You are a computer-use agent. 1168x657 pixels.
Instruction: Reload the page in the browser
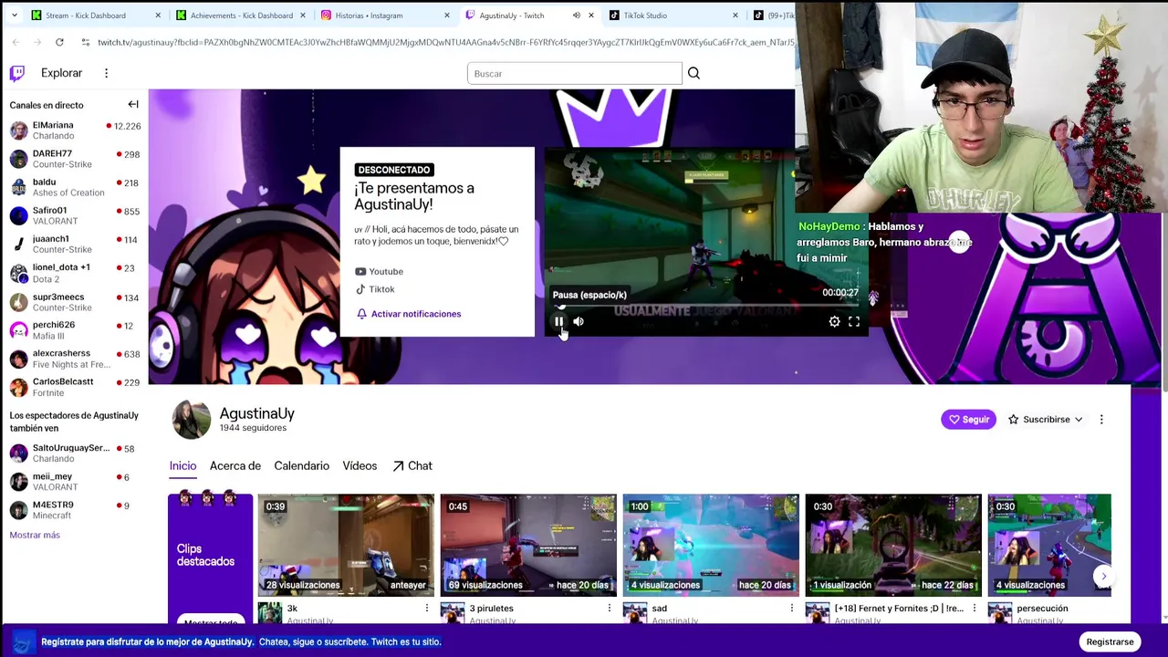pyautogui.click(x=59, y=42)
